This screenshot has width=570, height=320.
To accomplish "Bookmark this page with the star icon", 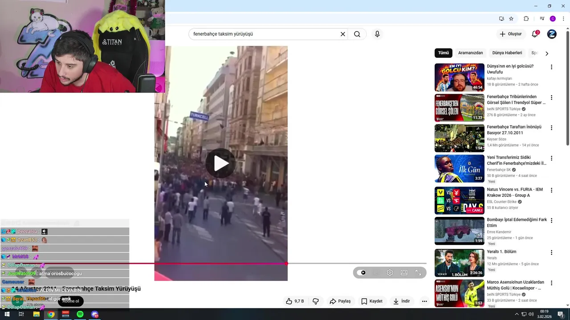I will click(x=511, y=19).
